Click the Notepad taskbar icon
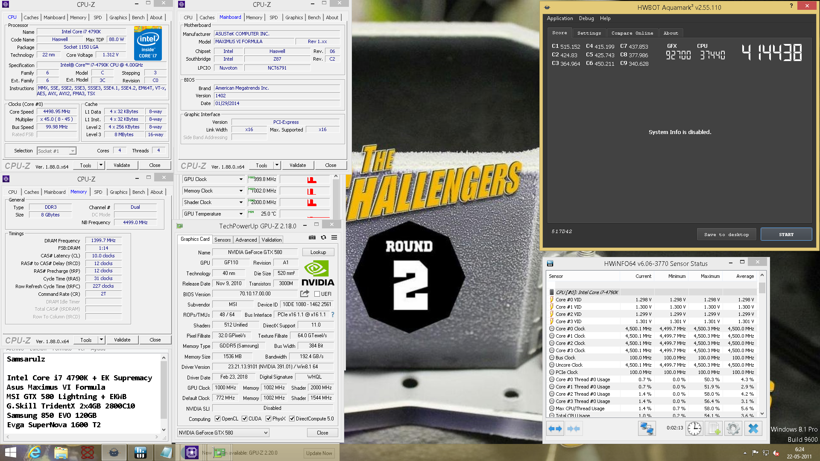 tap(166, 452)
